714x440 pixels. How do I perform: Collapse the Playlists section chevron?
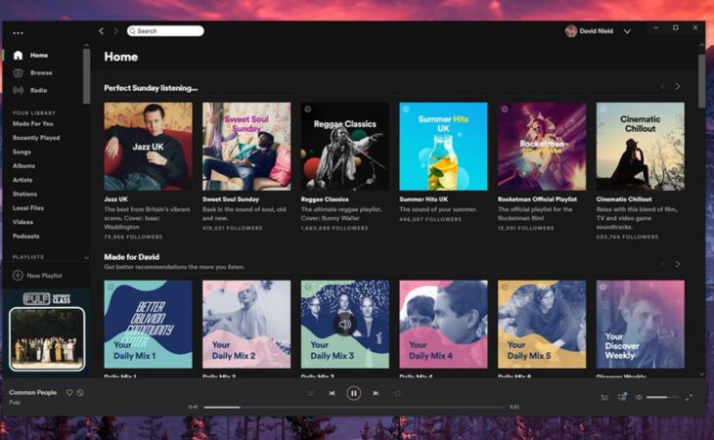pos(86,257)
